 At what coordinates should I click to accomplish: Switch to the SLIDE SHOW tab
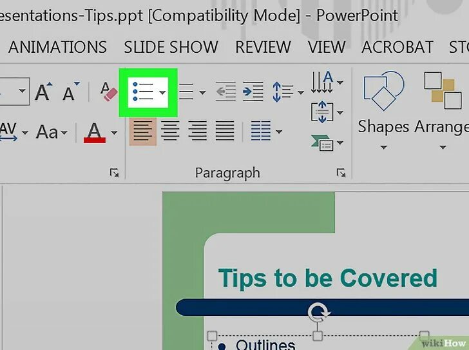point(171,47)
